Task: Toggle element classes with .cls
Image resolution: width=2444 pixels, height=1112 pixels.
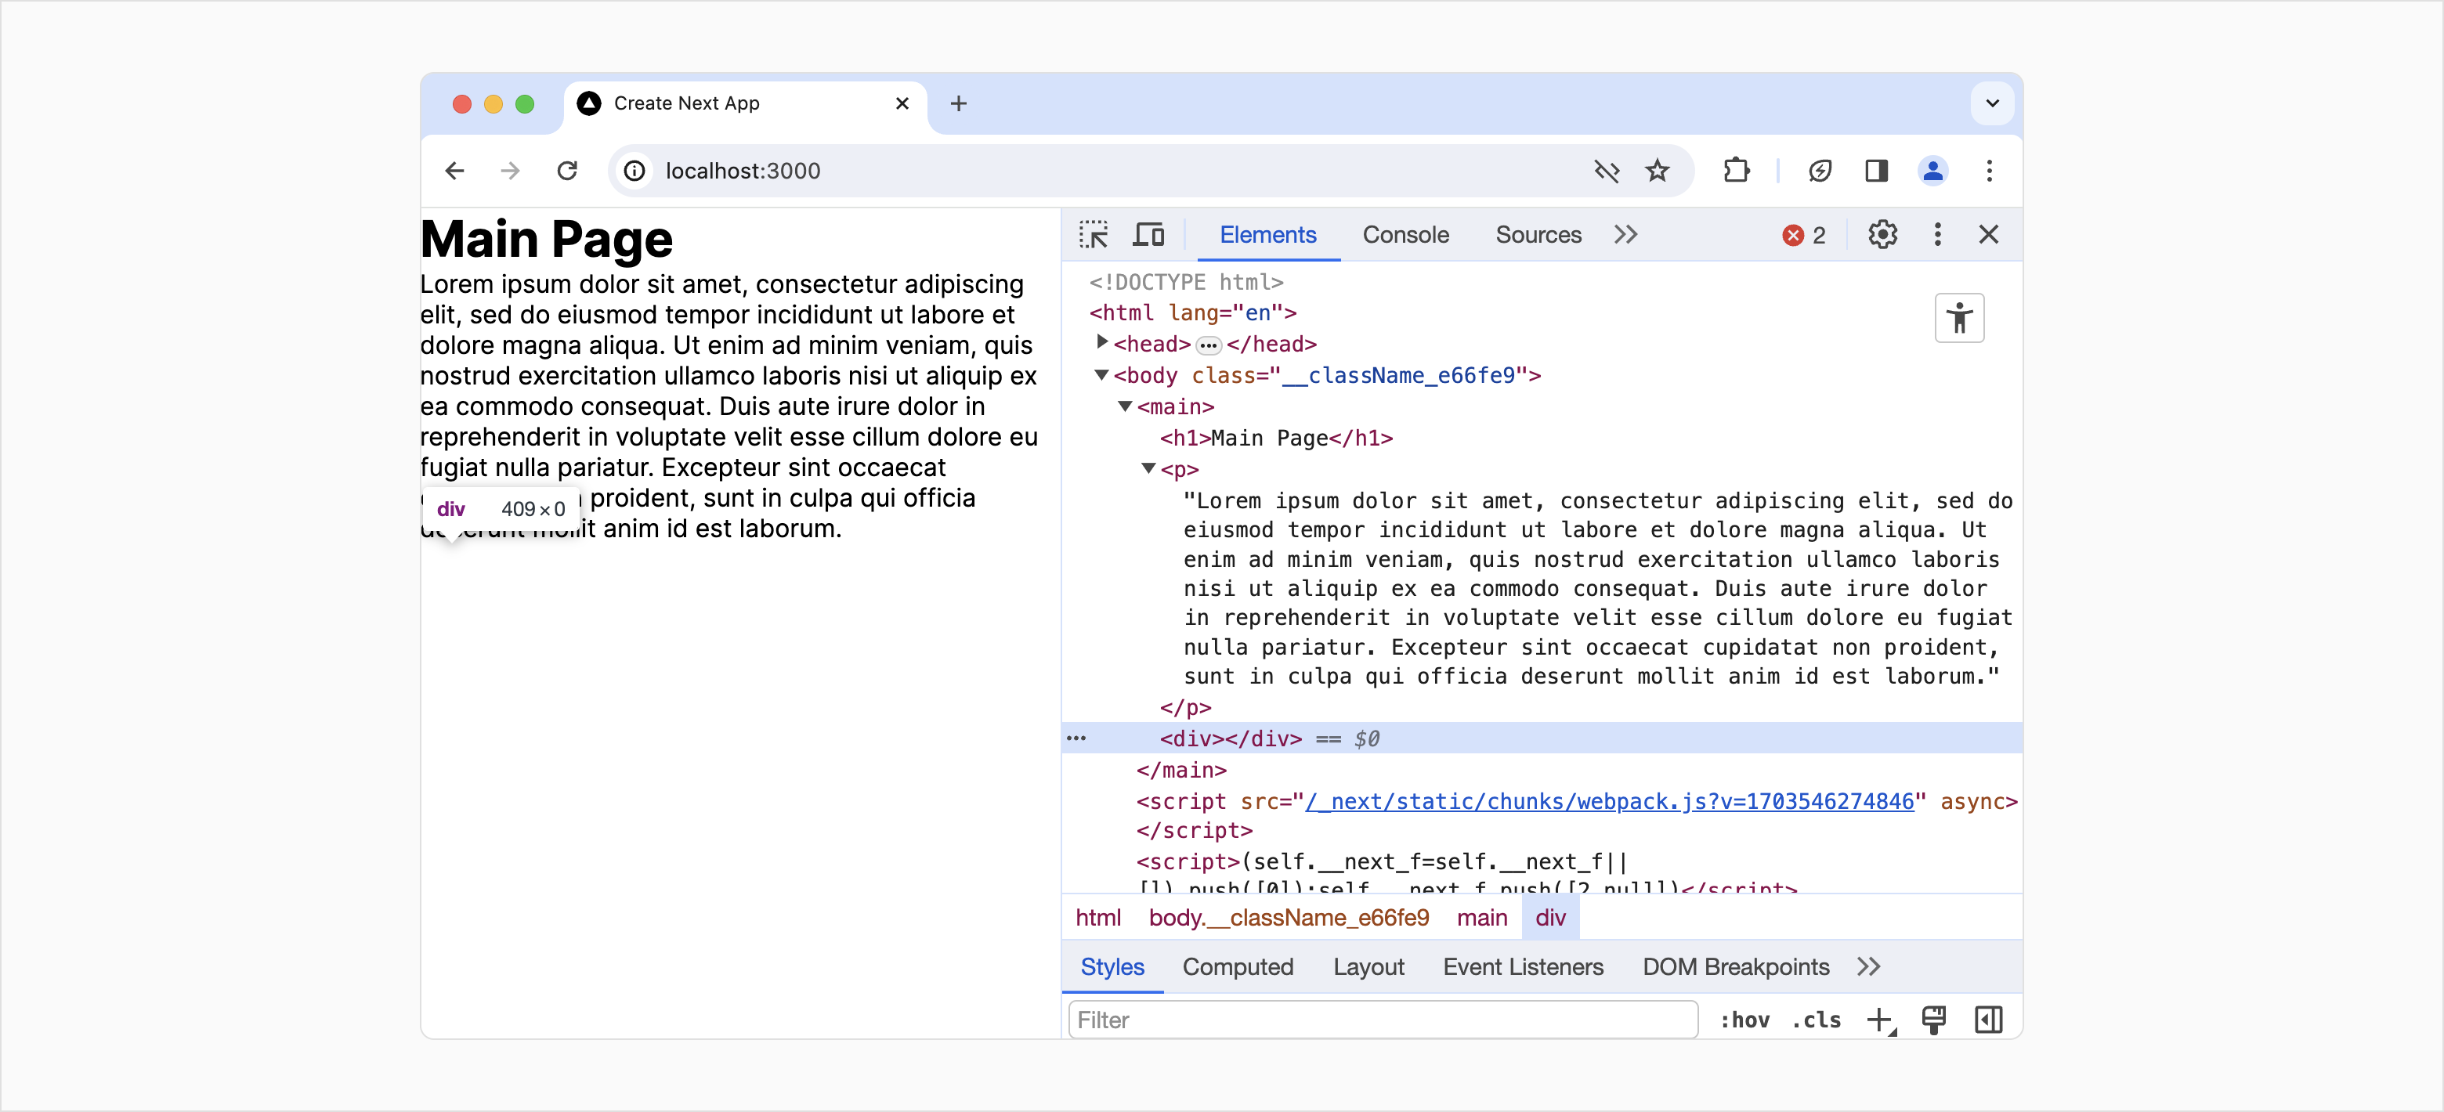Action: pos(1815,1020)
